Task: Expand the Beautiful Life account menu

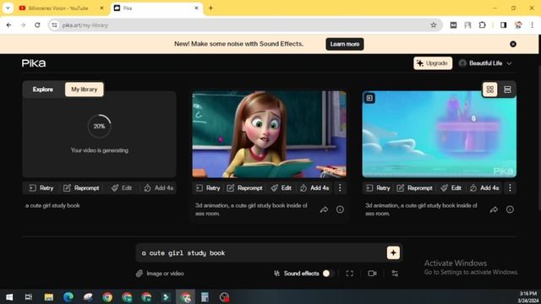Action: point(485,63)
